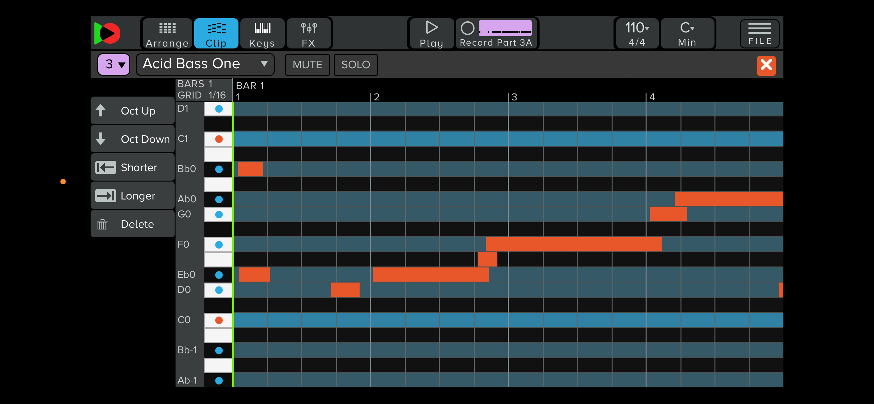Viewport: 874px width, 404px height.
Task: Click the Record Part 3A circle
Action: (467, 28)
